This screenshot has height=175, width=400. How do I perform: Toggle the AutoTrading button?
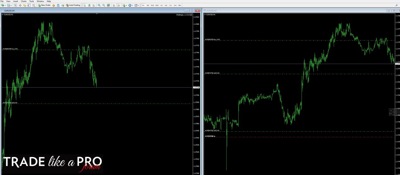[73, 5]
